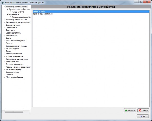
Task: Confirm settings with the OK button
Action: pyautogui.click(x=143, y=116)
